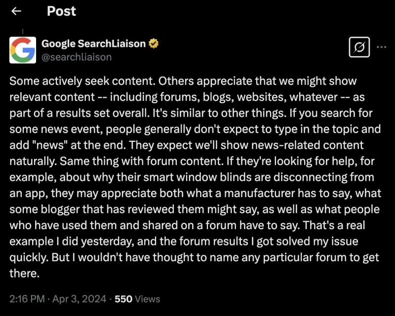Click the Post page heading
Image resolution: width=395 pixels, height=316 pixels.
[x=61, y=11]
